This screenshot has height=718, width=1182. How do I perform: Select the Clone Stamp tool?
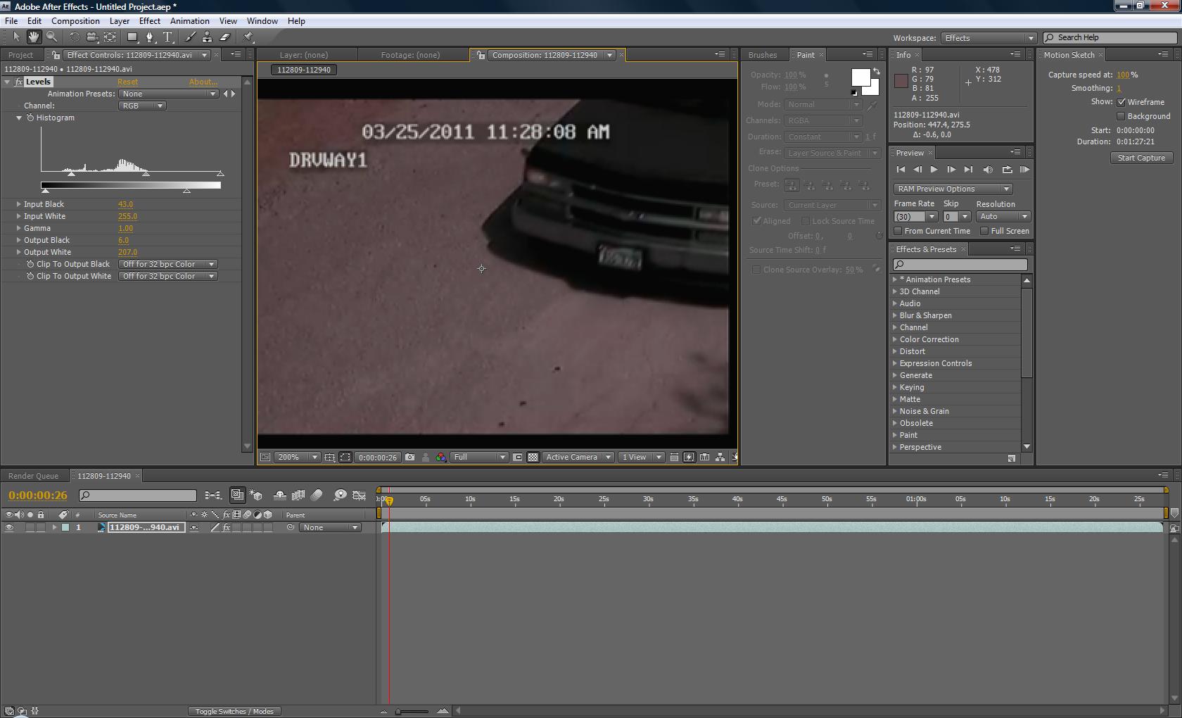[x=207, y=37]
